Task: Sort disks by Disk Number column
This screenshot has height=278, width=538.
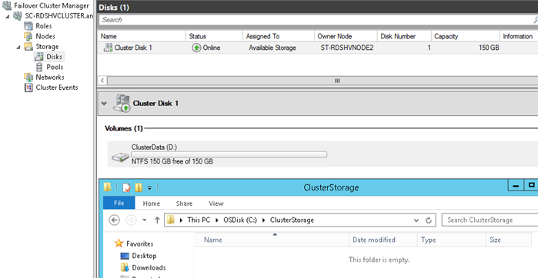Action: pyautogui.click(x=405, y=36)
